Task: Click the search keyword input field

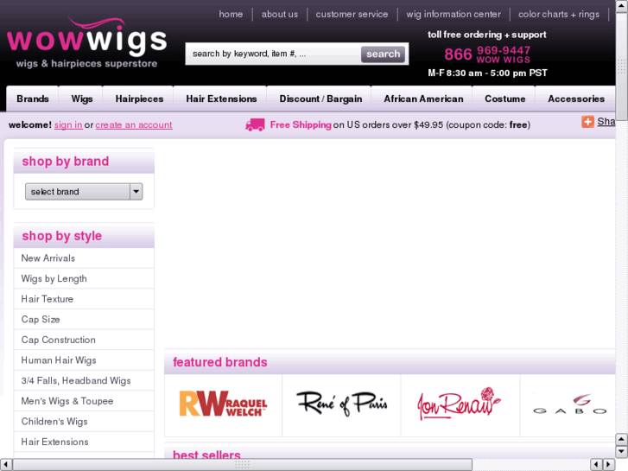Action: pyautogui.click(x=273, y=54)
